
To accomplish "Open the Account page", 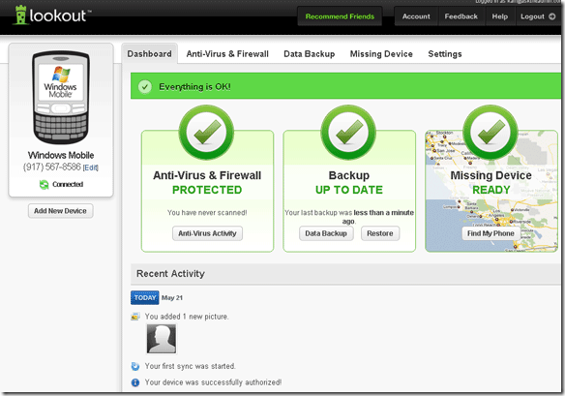I will (416, 16).
